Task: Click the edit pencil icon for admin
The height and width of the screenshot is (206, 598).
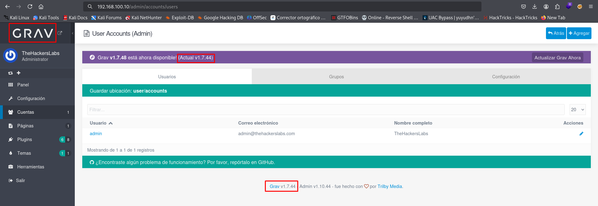Action: point(581,134)
